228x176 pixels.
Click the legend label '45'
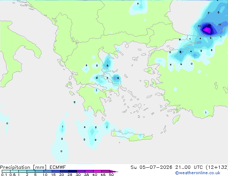point(103,175)
